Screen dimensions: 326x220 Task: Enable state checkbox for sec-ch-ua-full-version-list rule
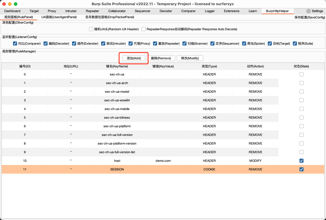[x=301, y=152]
